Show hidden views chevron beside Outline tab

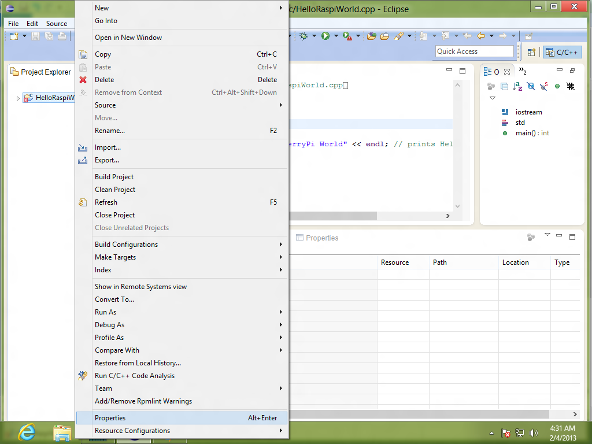pyautogui.click(x=523, y=71)
